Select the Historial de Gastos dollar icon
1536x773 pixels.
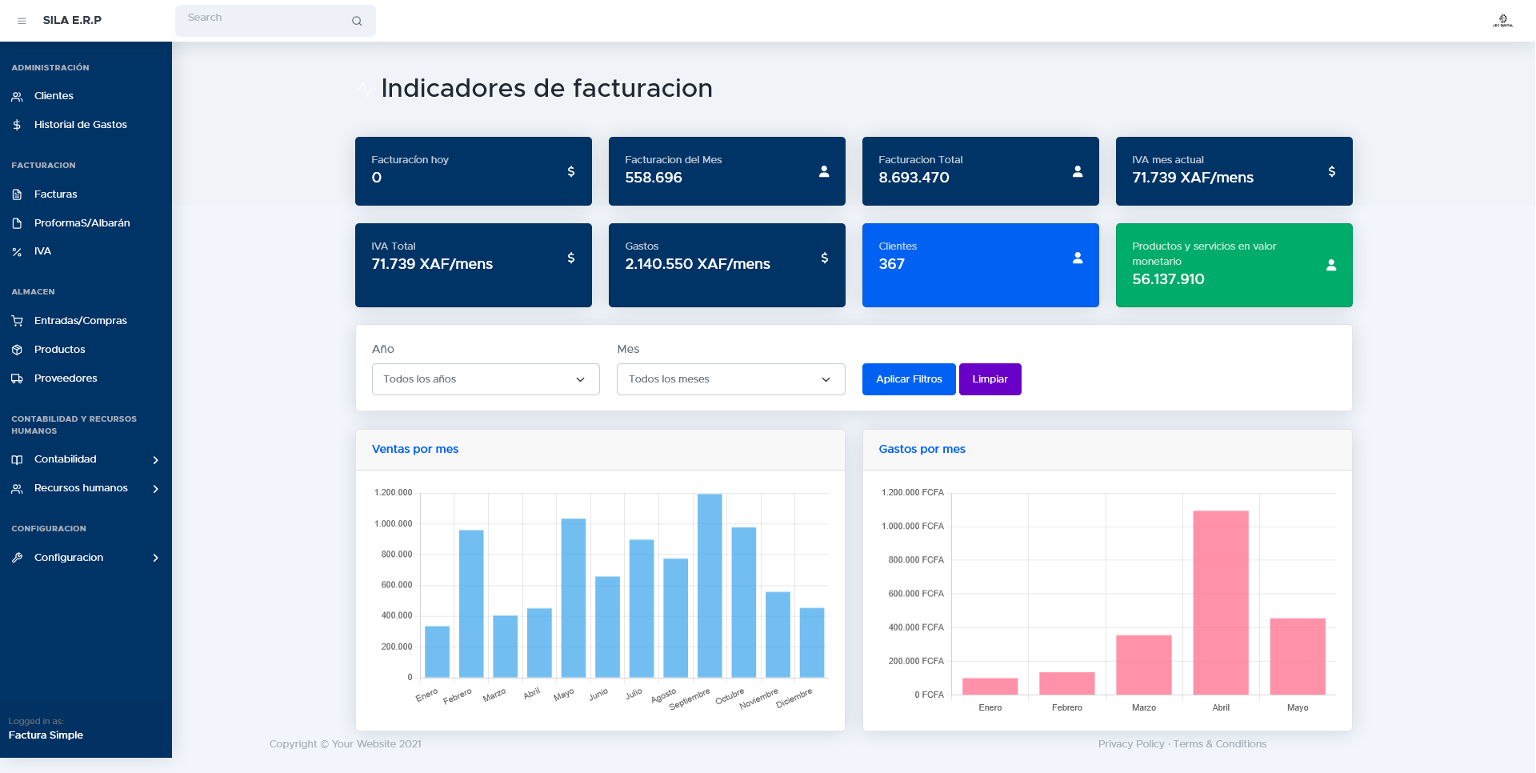tap(17, 125)
